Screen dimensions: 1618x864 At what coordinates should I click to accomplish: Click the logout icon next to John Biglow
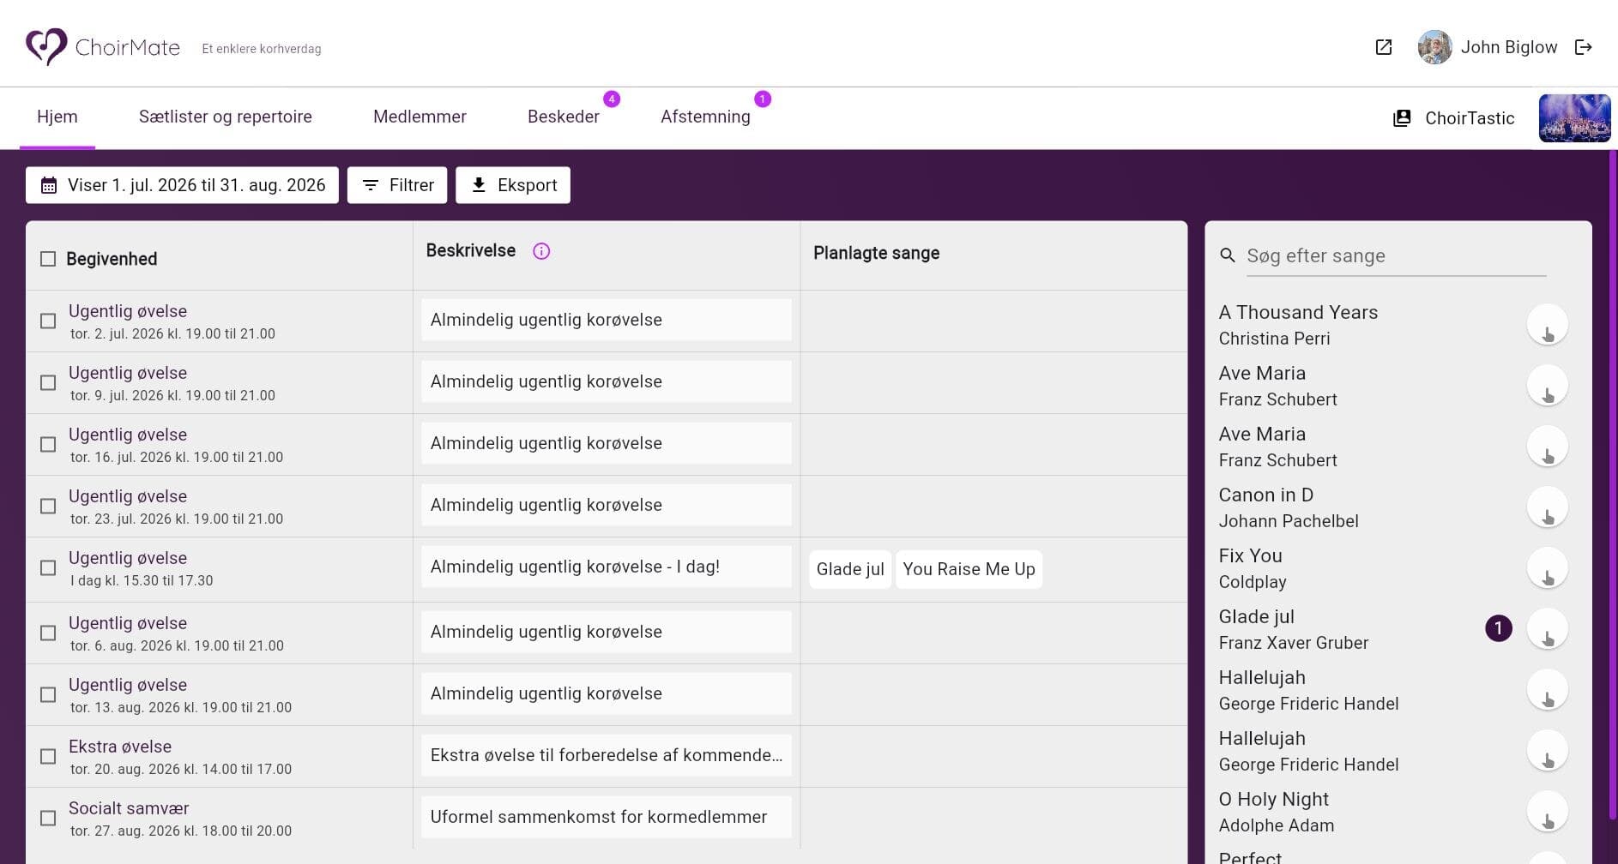tap(1584, 47)
